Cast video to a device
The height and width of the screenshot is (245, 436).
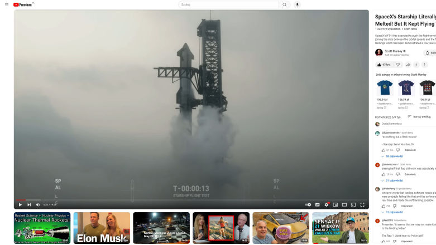[353, 205]
